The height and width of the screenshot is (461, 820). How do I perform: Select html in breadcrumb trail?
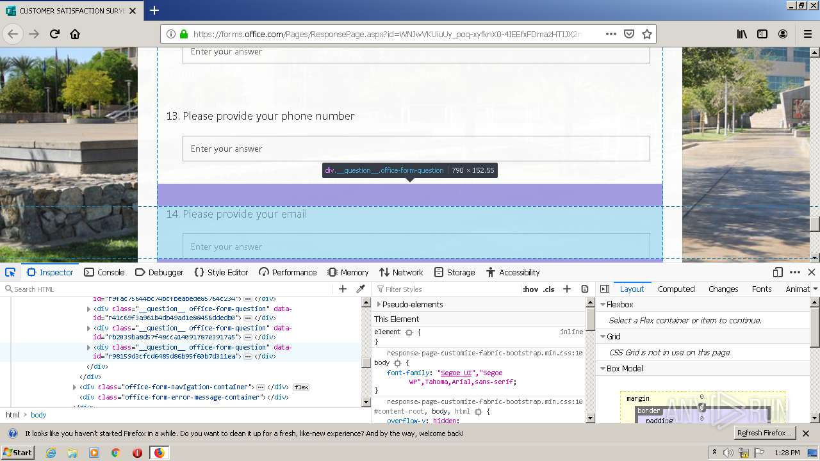pos(12,415)
